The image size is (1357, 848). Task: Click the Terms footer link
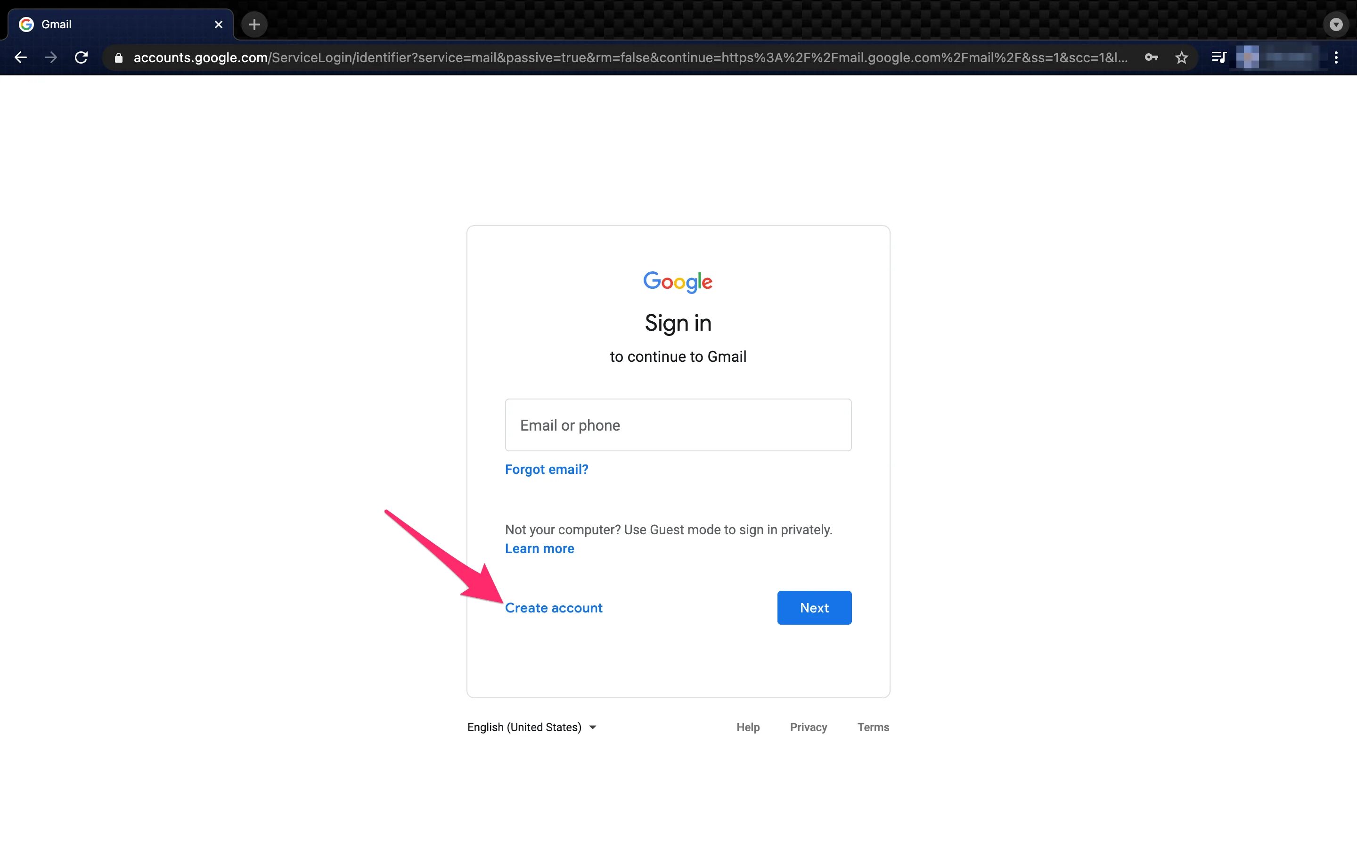click(874, 726)
